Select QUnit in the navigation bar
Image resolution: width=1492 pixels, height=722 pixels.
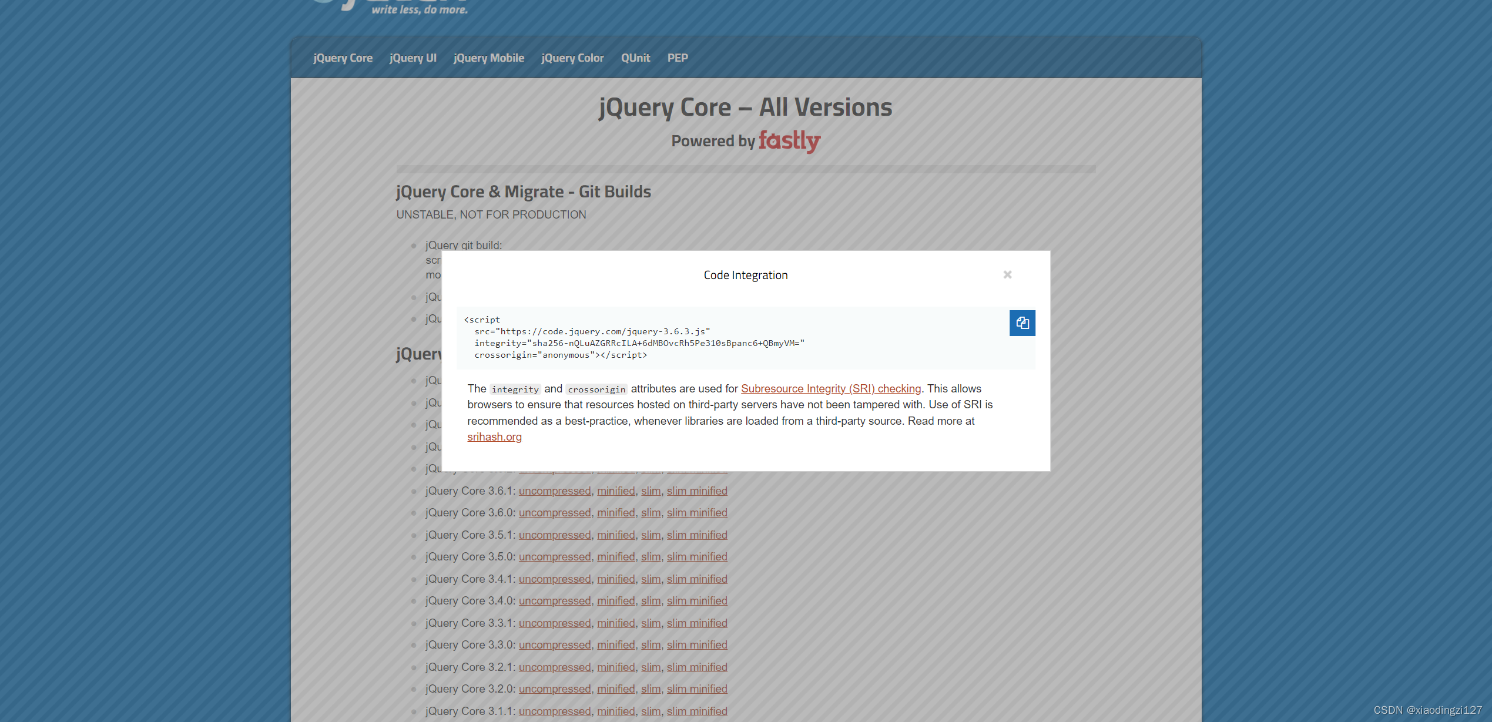click(635, 58)
